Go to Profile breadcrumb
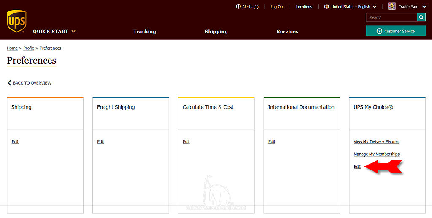This screenshot has height=218, width=432. click(x=29, y=48)
